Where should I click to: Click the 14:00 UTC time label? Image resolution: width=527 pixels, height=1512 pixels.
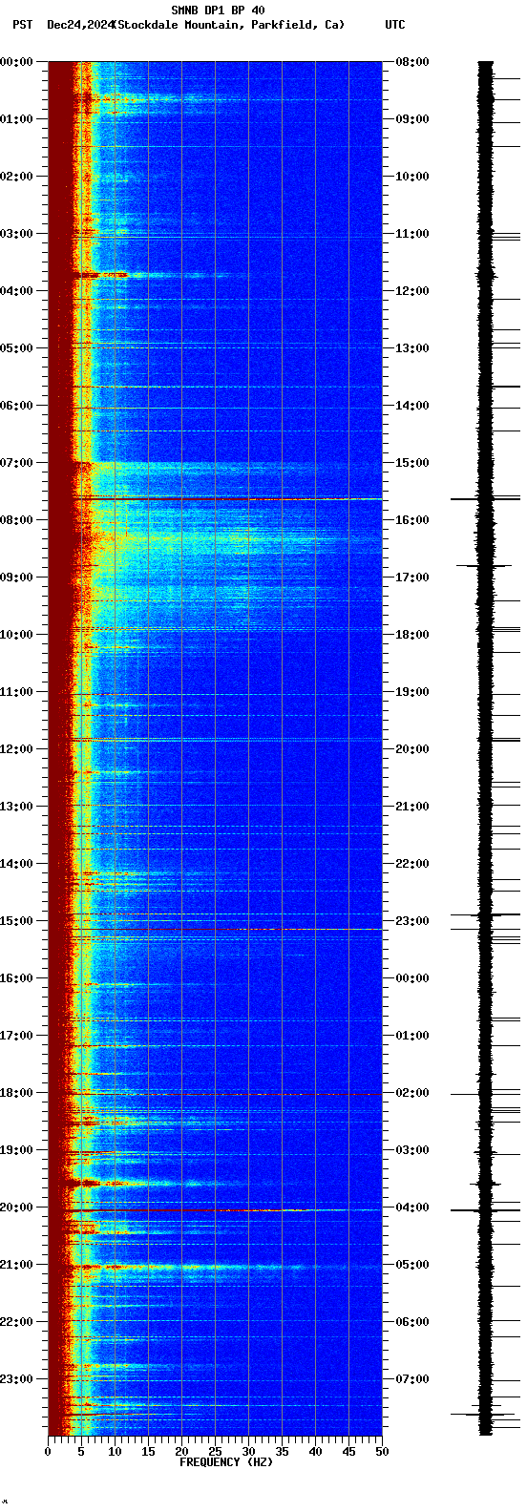(x=412, y=406)
